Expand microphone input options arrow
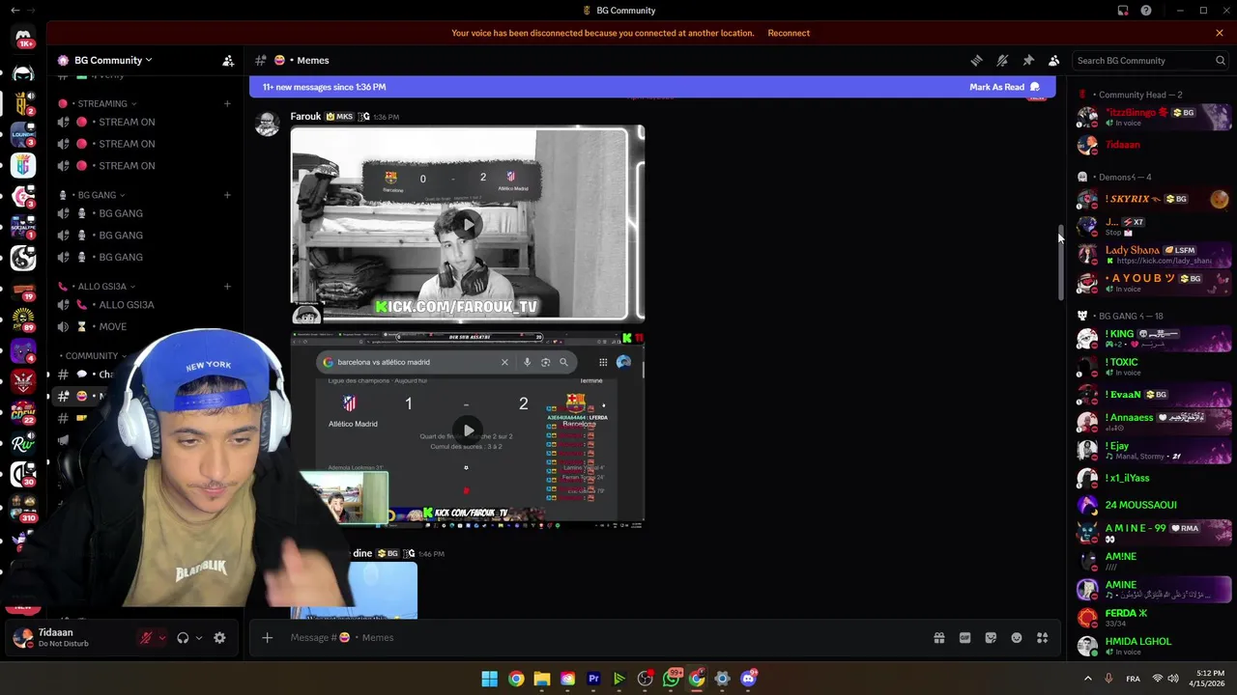Viewport: 1237px width, 695px height. tap(161, 638)
